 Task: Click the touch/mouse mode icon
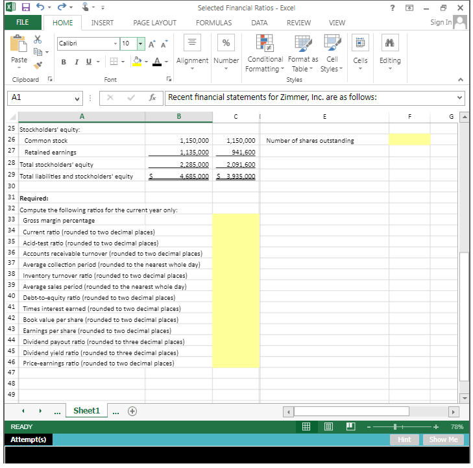point(86,6)
